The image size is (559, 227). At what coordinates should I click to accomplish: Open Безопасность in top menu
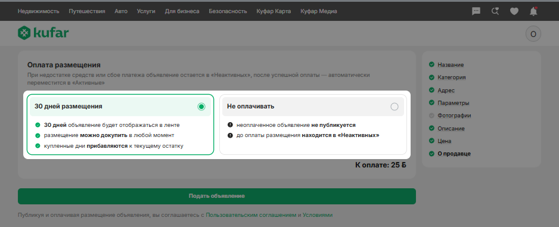[x=228, y=11]
